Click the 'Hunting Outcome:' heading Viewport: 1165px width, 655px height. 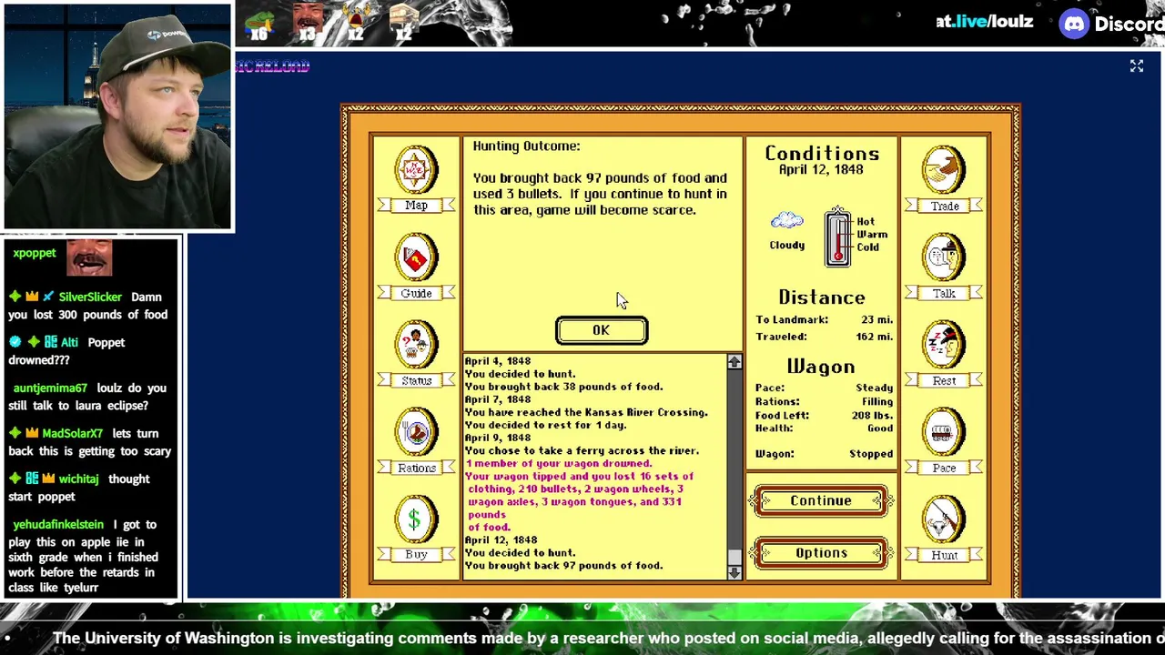coord(526,146)
